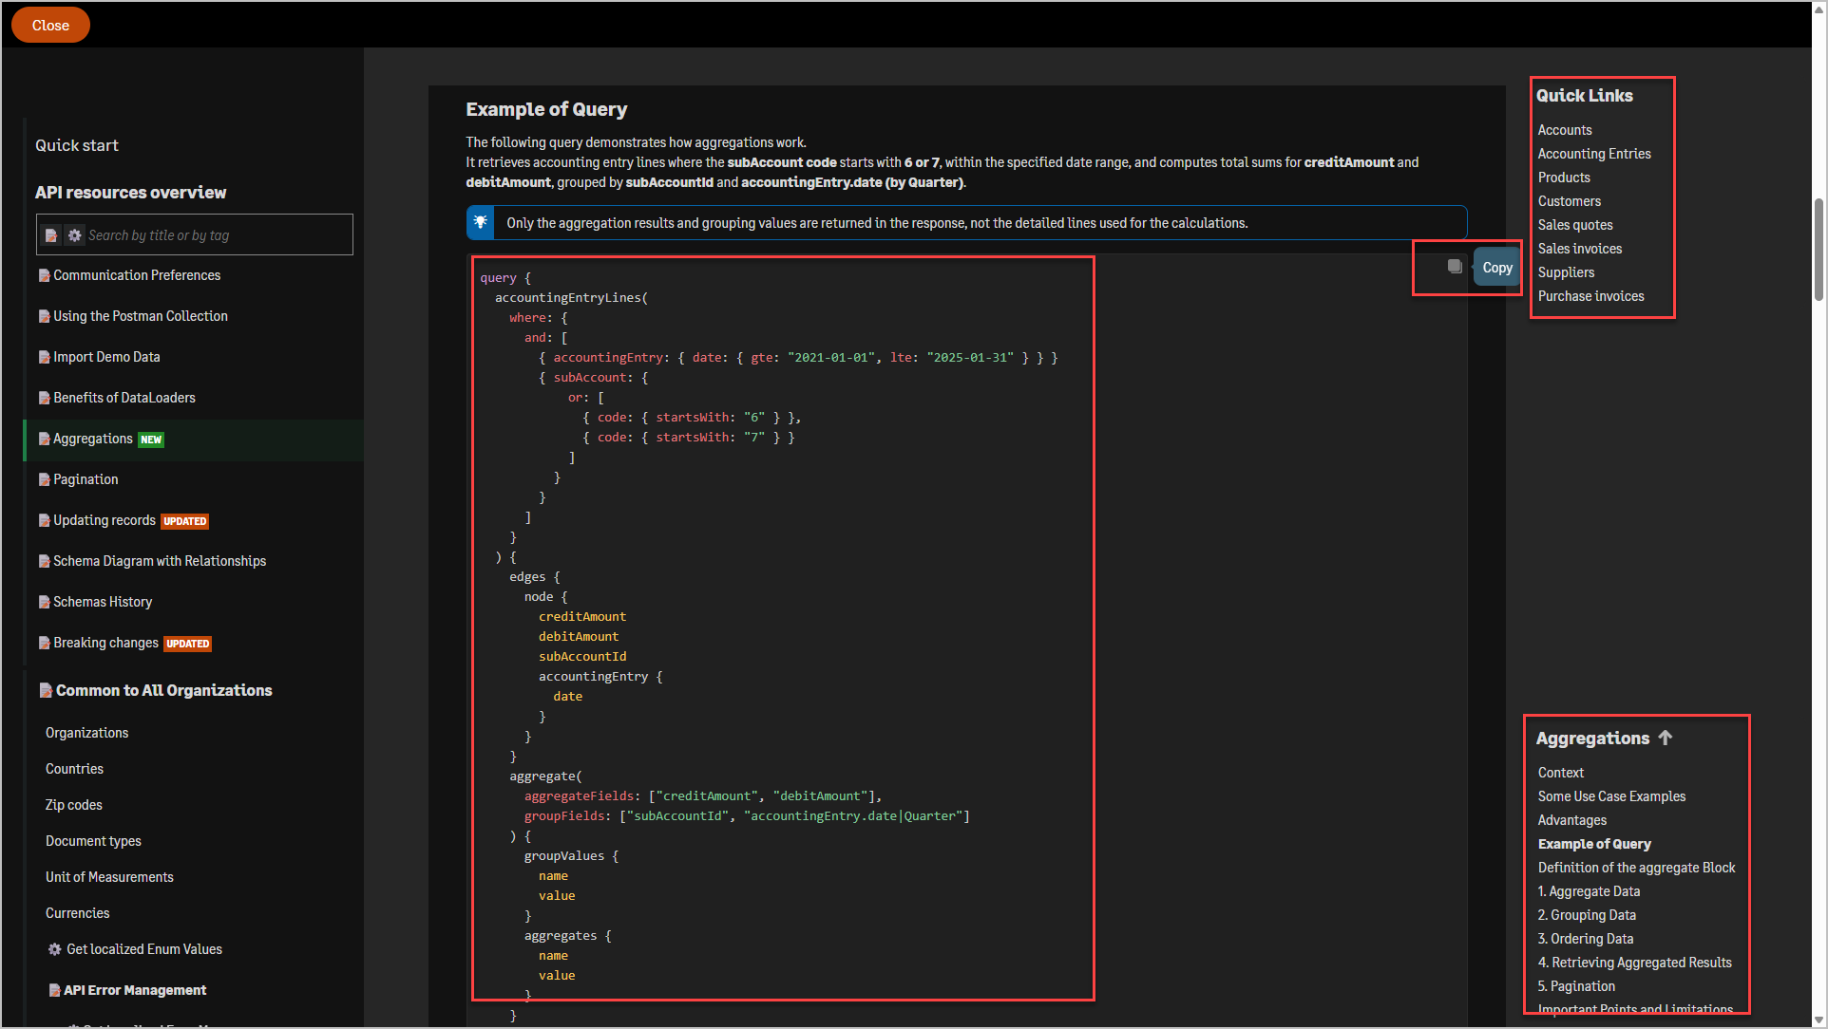This screenshot has height=1029, width=1828.
Task: Jump to Advantages section
Action: 1572,820
